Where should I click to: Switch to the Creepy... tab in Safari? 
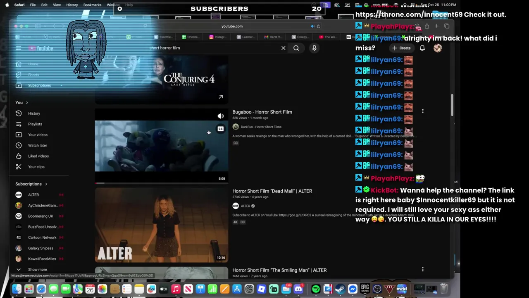300,37
